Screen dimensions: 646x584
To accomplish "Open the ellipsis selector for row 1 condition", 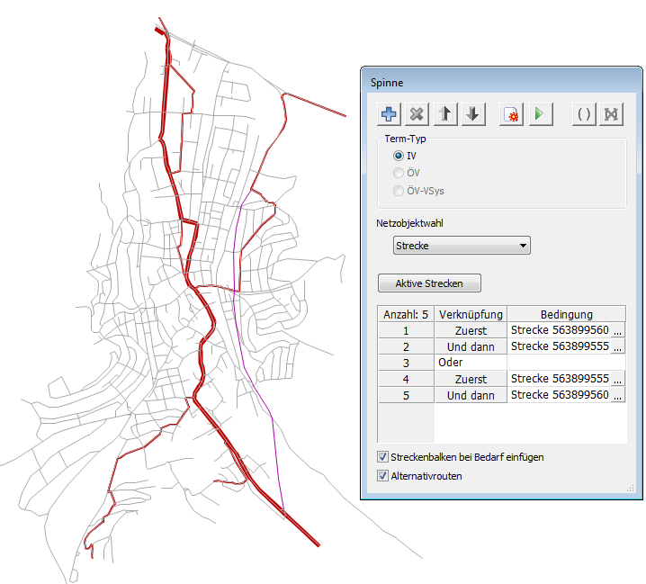I will coord(617,331).
